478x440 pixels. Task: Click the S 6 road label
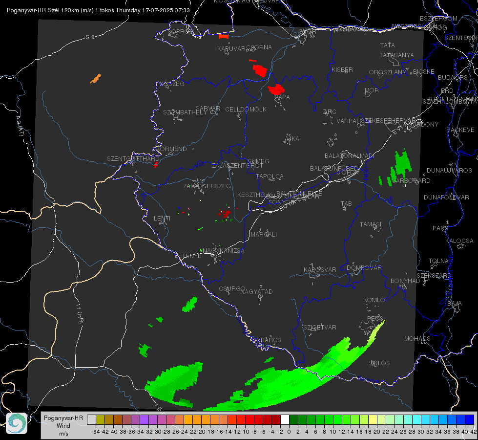pos(90,37)
